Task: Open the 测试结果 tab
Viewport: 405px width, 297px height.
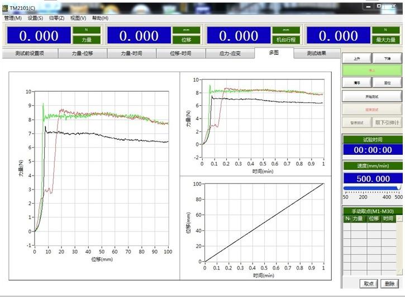Action: (317, 54)
